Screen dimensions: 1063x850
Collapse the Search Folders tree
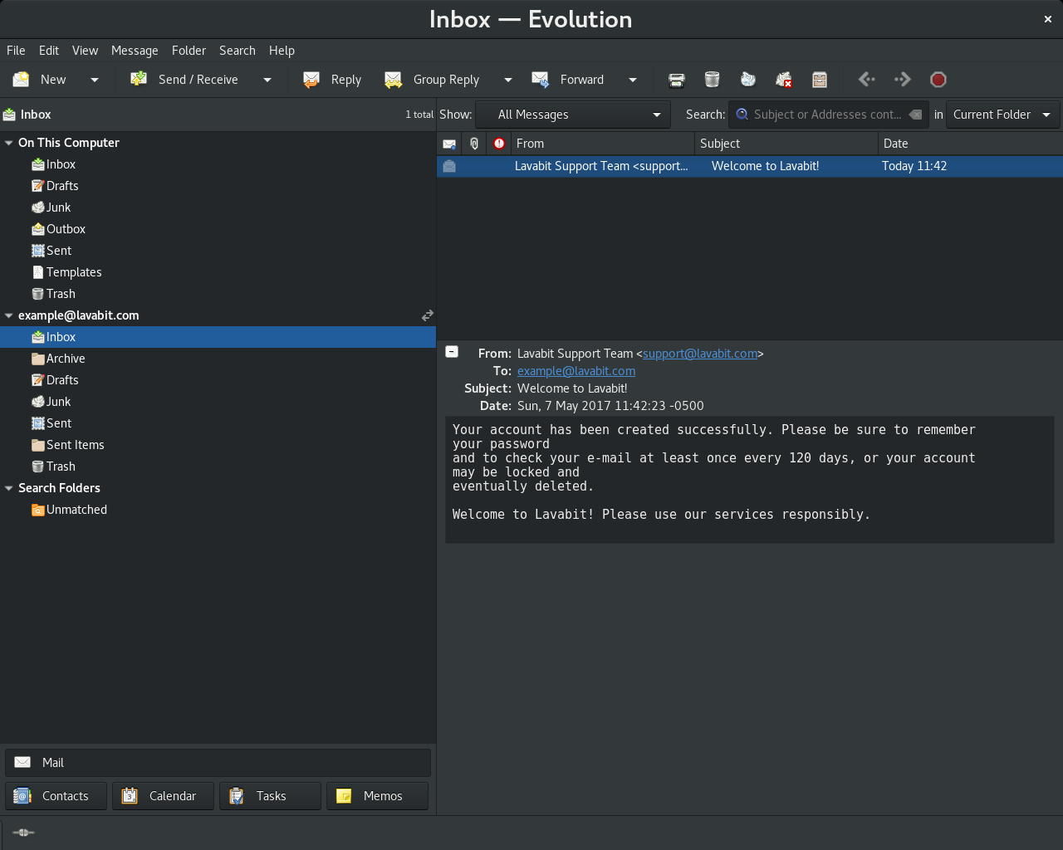pos(9,488)
